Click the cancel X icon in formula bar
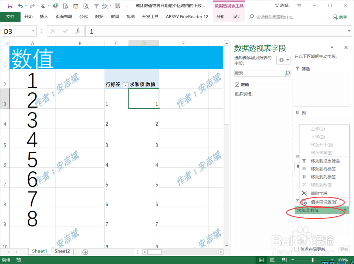This screenshot has height=264, width=354. click(53, 31)
